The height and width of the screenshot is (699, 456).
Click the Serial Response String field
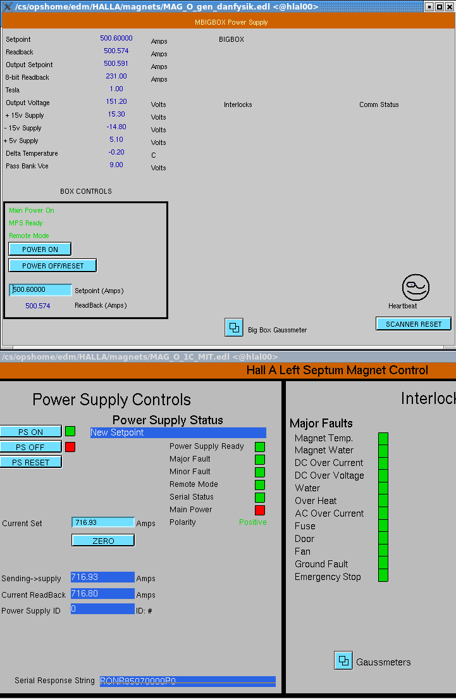187,681
